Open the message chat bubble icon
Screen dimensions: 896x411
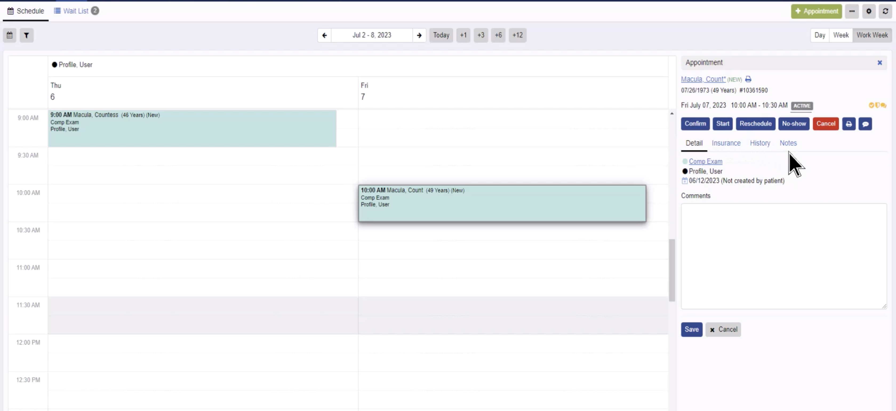[x=865, y=124]
